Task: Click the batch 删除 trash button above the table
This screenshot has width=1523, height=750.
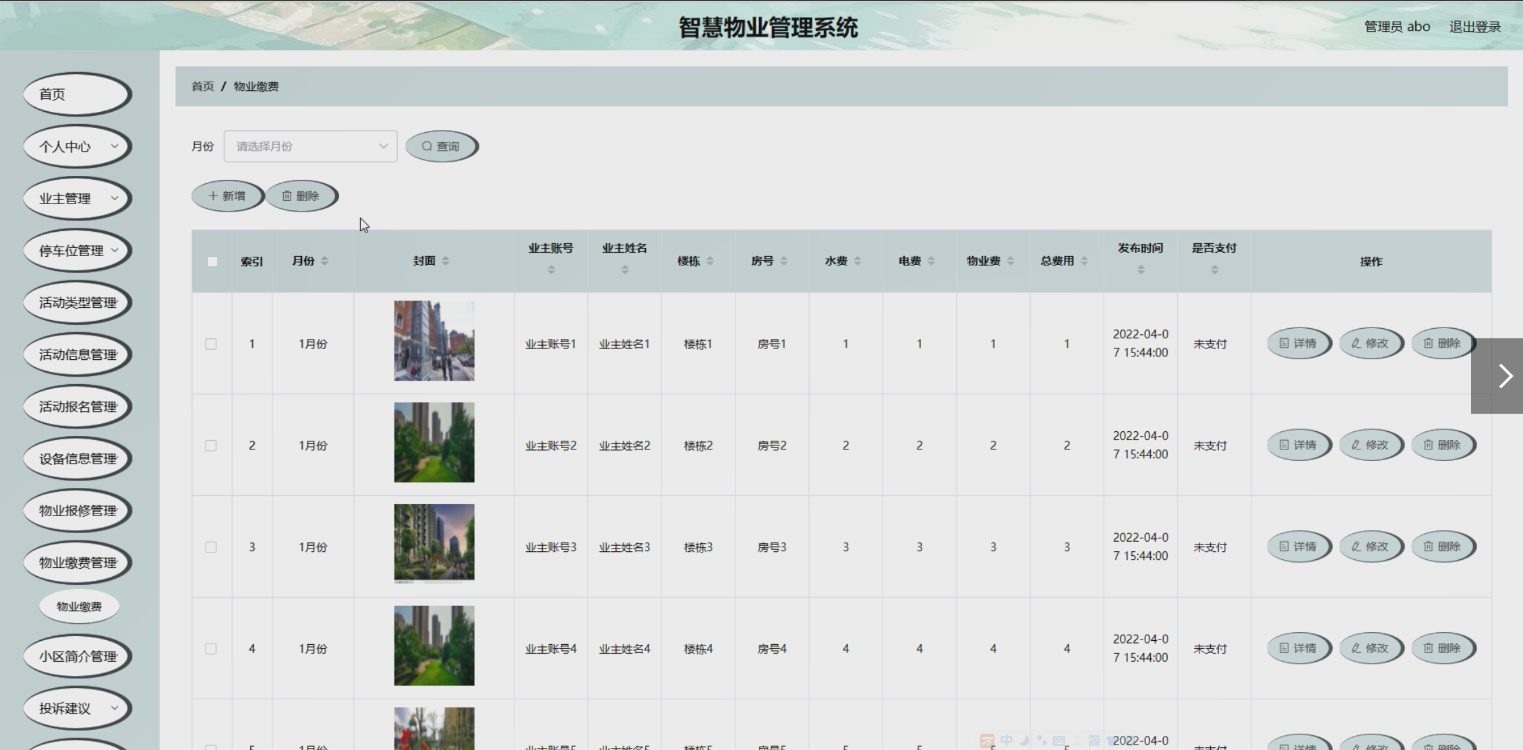Action: pyautogui.click(x=301, y=196)
